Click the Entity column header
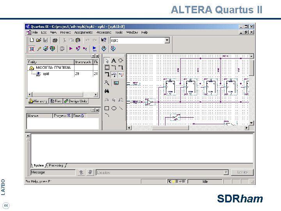 click(x=50, y=62)
